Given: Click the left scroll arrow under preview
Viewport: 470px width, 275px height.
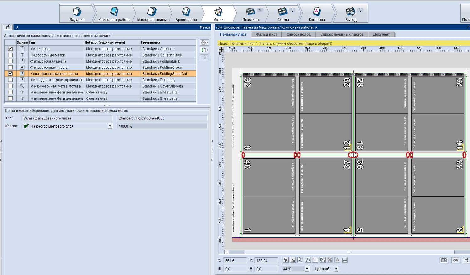Looking at the screenshot, I should (227, 252).
